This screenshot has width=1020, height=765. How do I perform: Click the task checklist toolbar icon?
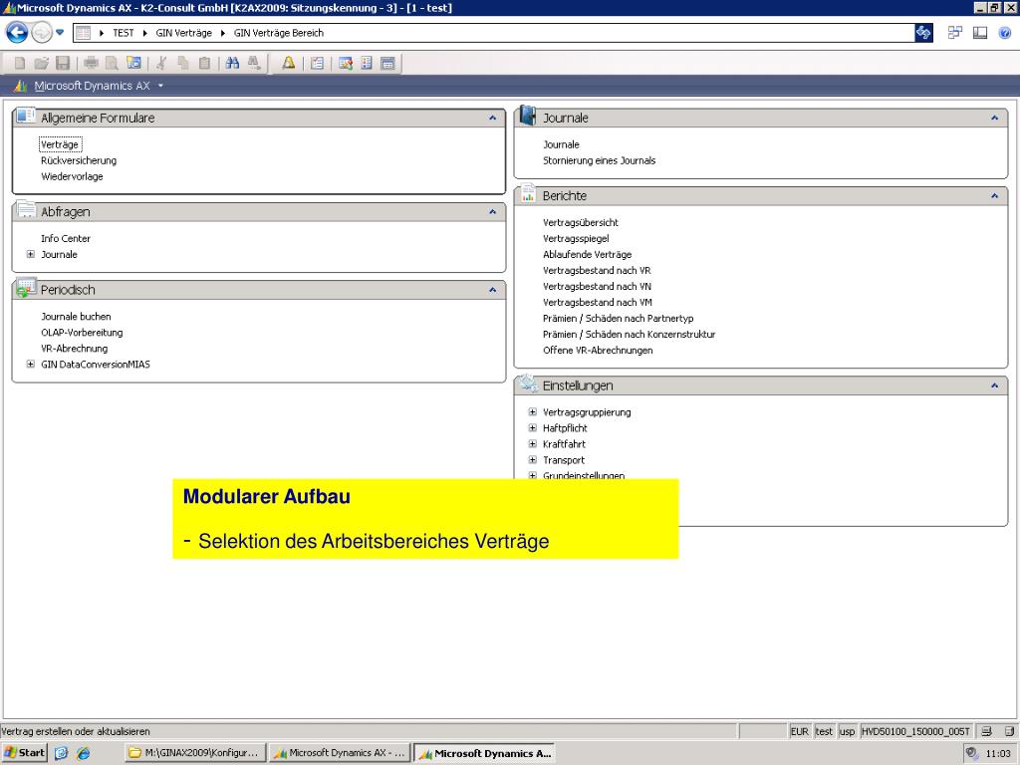[x=317, y=63]
